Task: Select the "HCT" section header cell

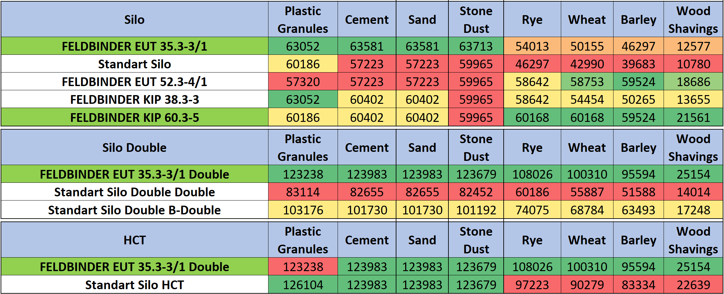Action: click(134, 240)
